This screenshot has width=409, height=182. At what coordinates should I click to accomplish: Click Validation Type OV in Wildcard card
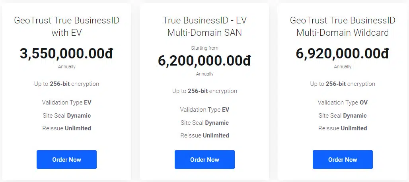pyautogui.click(x=343, y=103)
